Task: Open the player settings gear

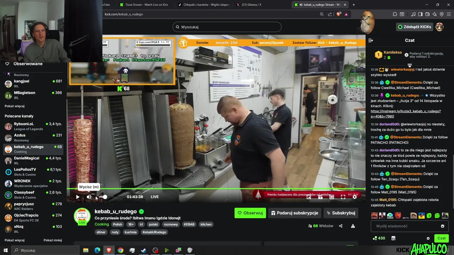Action: pos(354,197)
